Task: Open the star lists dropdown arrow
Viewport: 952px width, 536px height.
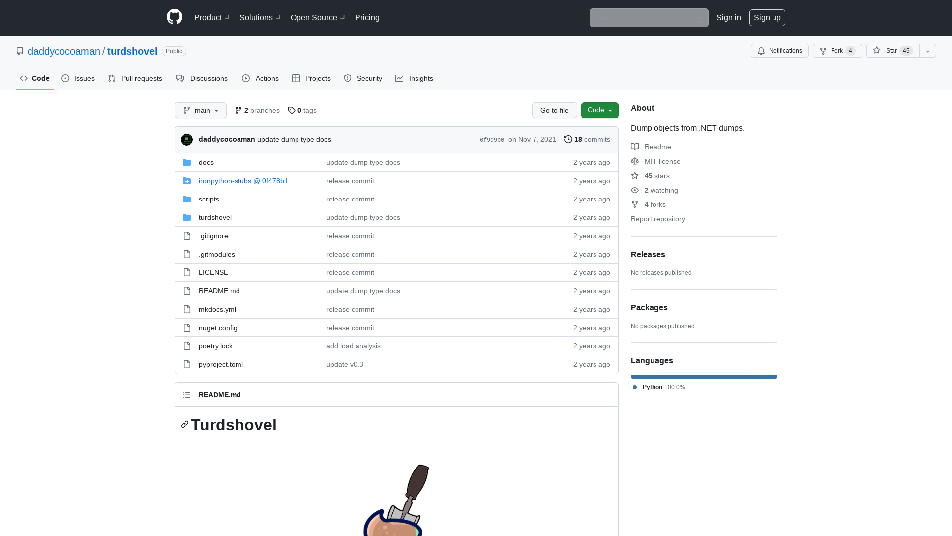Action: [928, 51]
